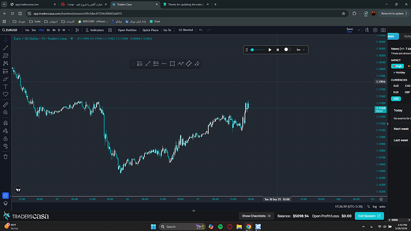Click the Rewind button
The height and width of the screenshot is (231, 411).
(x=186, y=30)
